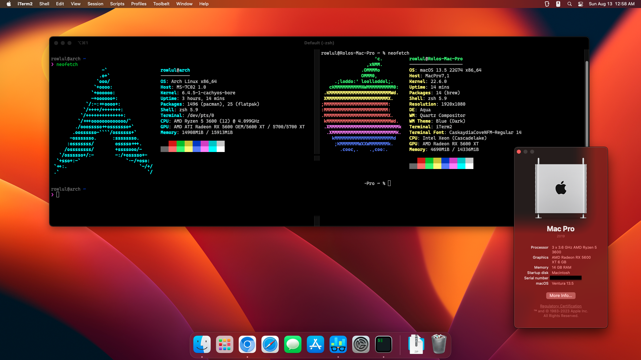Click 'rowlul@Rolos-Mac-Pro' neofetch header

436,59
